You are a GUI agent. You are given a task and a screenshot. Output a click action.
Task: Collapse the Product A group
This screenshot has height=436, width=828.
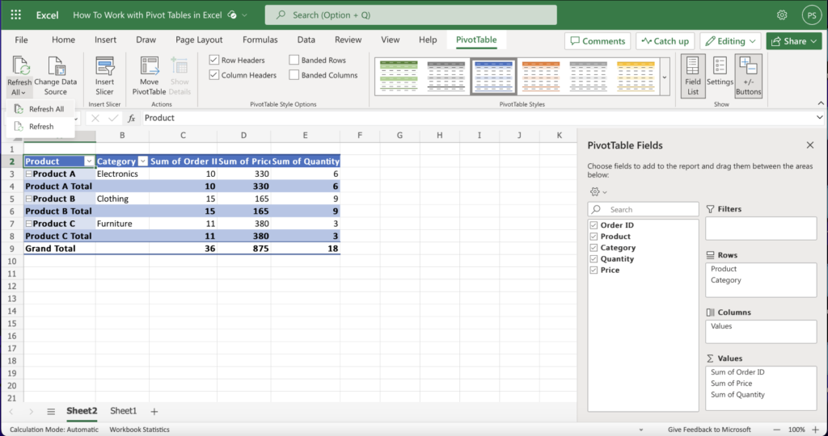pos(29,174)
